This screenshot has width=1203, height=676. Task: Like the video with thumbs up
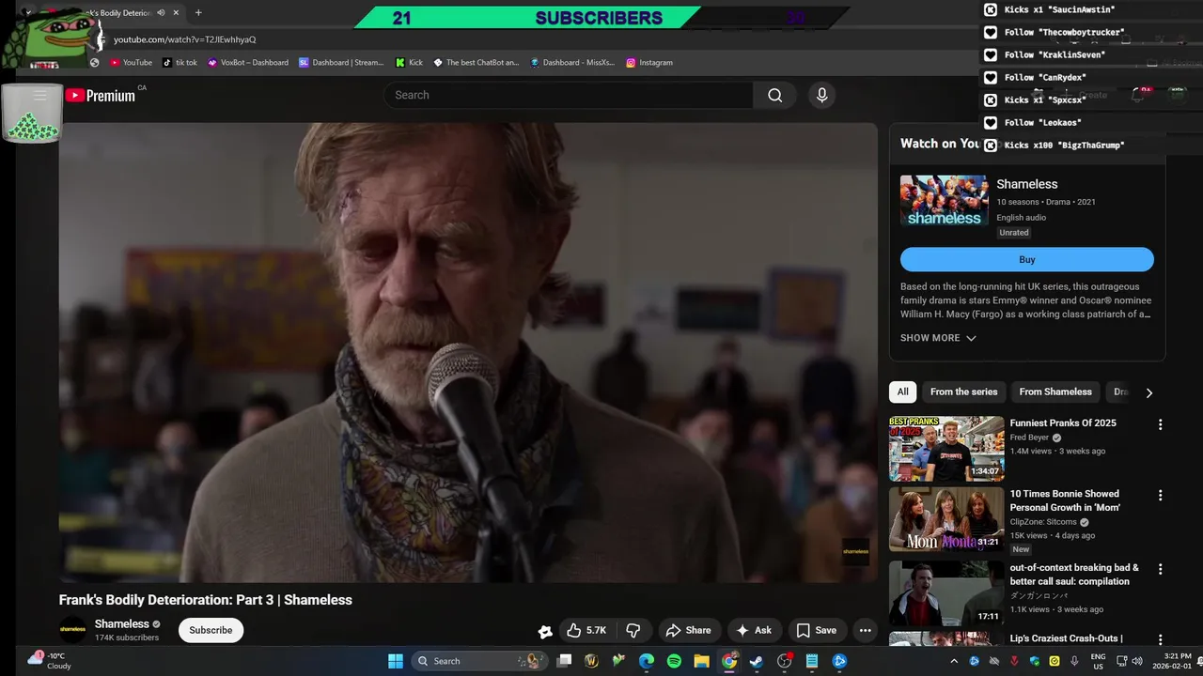(586, 630)
